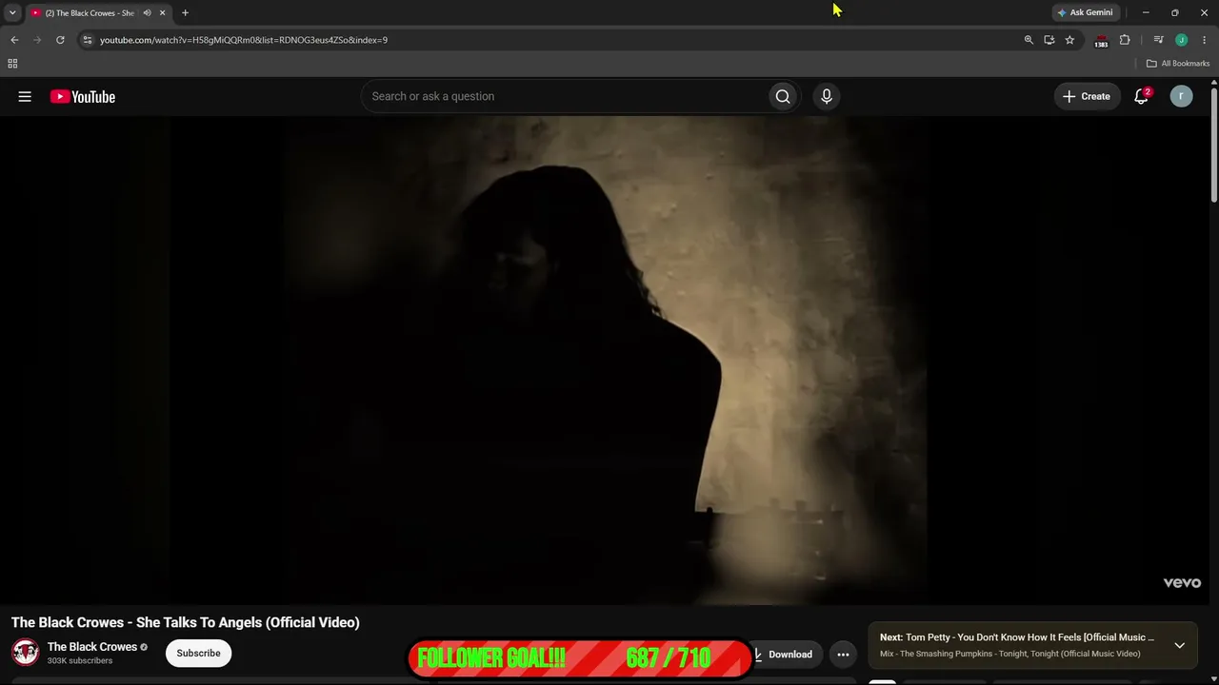Viewport: 1219px width, 685px height.
Task: Click the video title text
Action: [186, 622]
